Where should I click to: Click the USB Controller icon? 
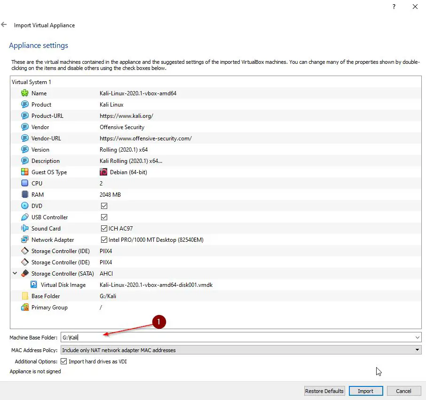pyautogui.click(x=25, y=217)
